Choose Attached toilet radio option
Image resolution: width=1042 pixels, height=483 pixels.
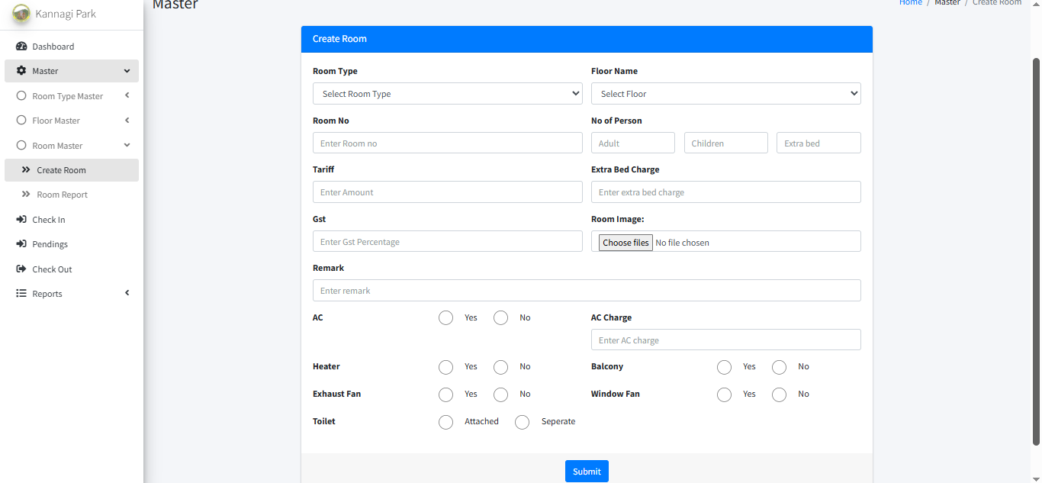tap(446, 422)
